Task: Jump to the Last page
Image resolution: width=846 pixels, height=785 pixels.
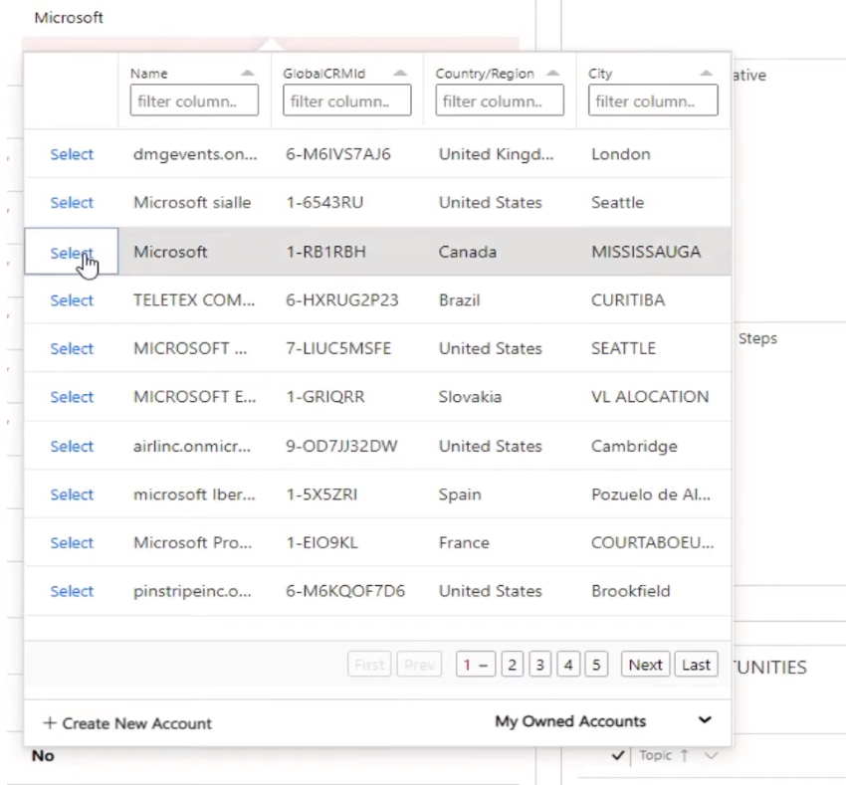Action: click(696, 665)
